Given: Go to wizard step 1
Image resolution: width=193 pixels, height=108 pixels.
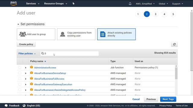Looking at the screenshot, I should [x=138, y=14].
